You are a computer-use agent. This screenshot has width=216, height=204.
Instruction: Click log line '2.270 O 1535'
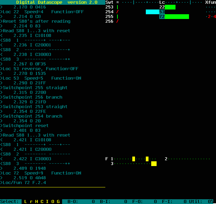point(23,74)
